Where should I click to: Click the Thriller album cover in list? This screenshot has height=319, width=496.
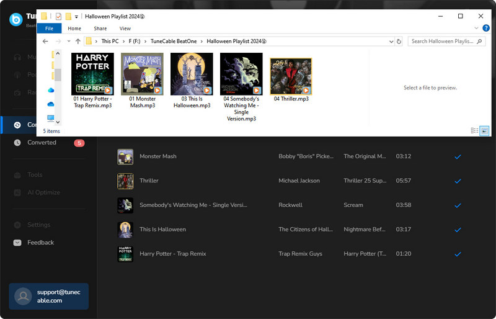(x=125, y=181)
